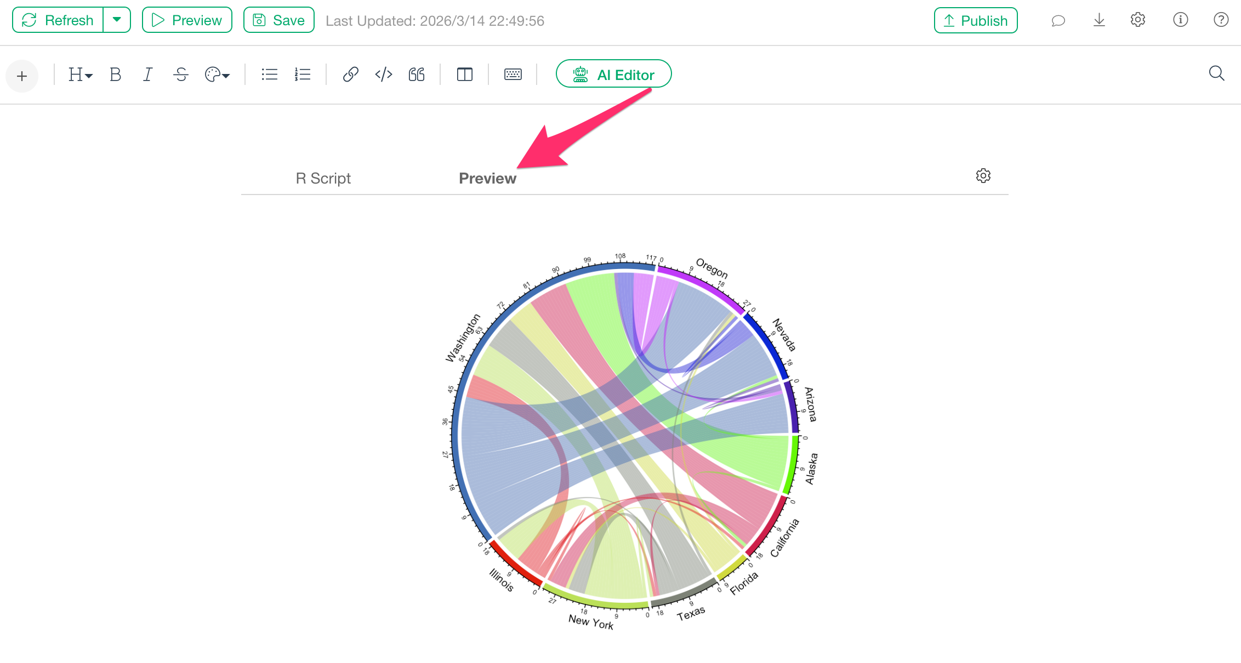Insert a numbered list

(303, 75)
